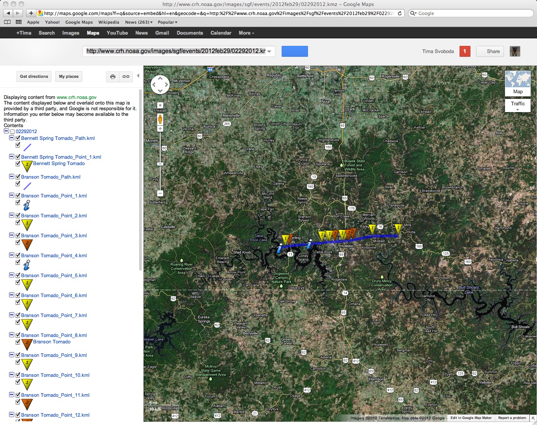537x425 pixels.
Task: Click the map zoom slider handle
Action: coord(160,164)
